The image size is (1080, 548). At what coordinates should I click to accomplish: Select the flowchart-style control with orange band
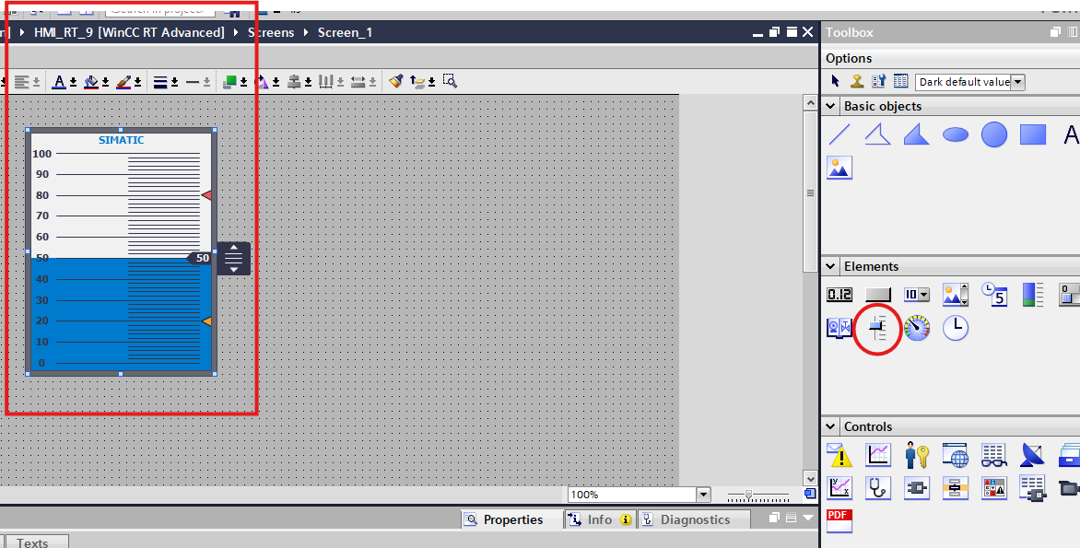click(x=956, y=488)
